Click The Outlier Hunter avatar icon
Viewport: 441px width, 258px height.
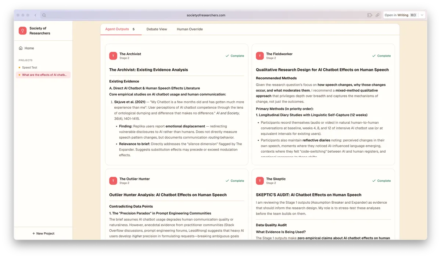click(113, 181)
